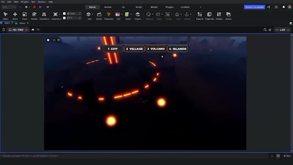293x165 pixels.
Task: Expand the Script dropdown arrow
Action: coord(131,14)
